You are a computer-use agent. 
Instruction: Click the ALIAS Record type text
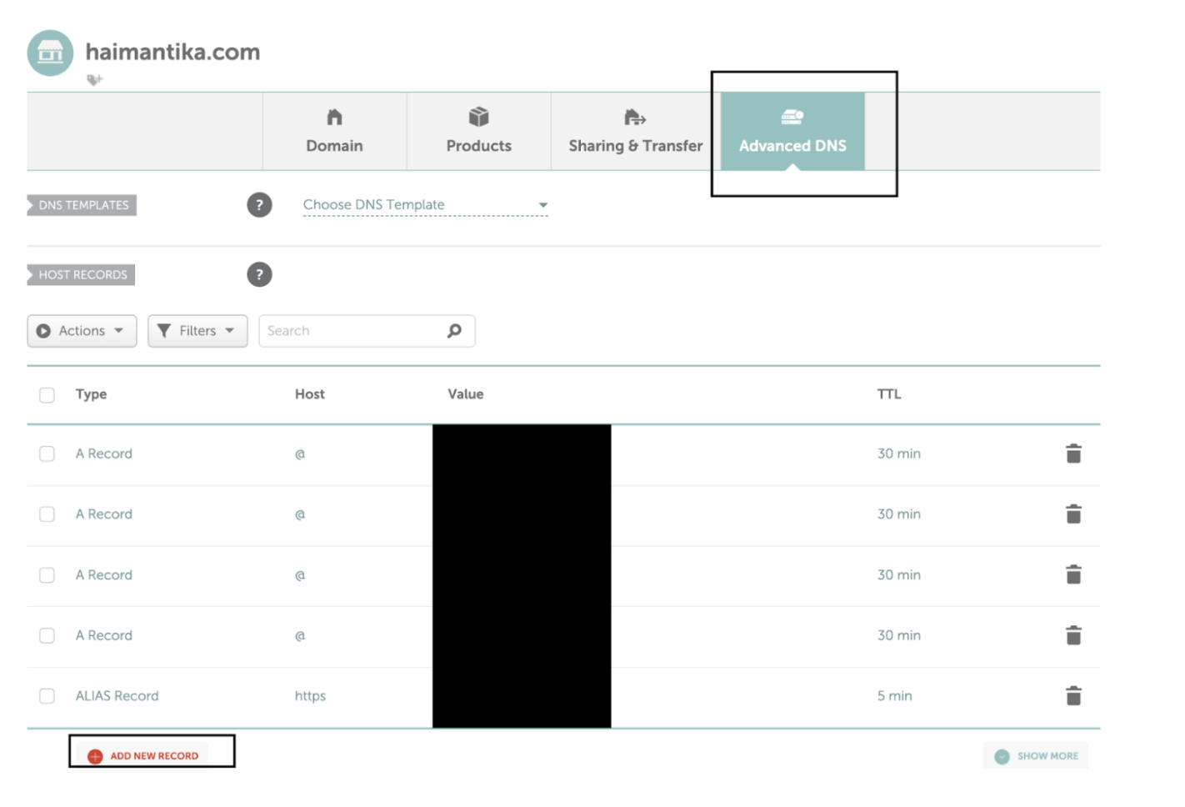117,696
